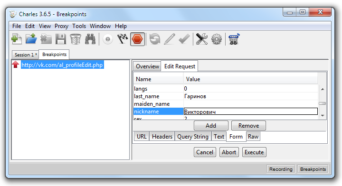This screenshot has width=342, height=186.
Task: Toggle breakpoints with the red hexagon icon
Action: pyautogui.click(x=137, y=39)
